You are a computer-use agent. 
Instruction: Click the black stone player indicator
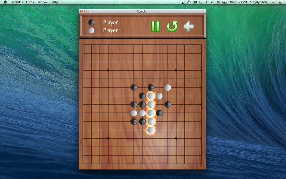click(x=92, y=23)
